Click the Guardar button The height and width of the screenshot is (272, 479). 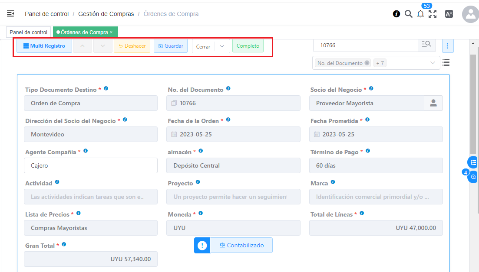click(x=171, y=46)
